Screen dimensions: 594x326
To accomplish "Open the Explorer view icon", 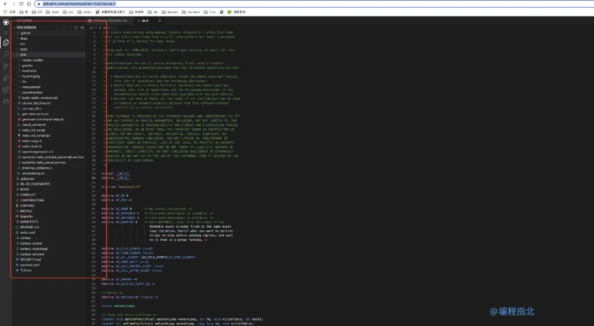I will coord(5,43).
